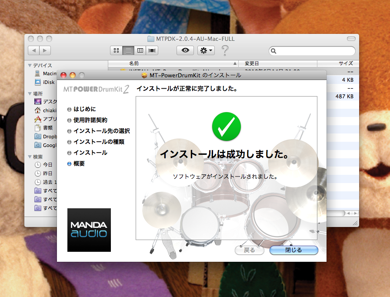
Task: Select 昨日 saved search in sidebar
Action: tap(43, 174)
